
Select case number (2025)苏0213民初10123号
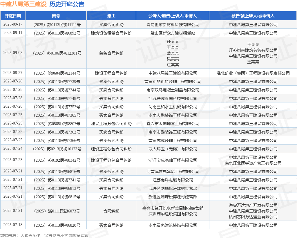click(57, 149)
